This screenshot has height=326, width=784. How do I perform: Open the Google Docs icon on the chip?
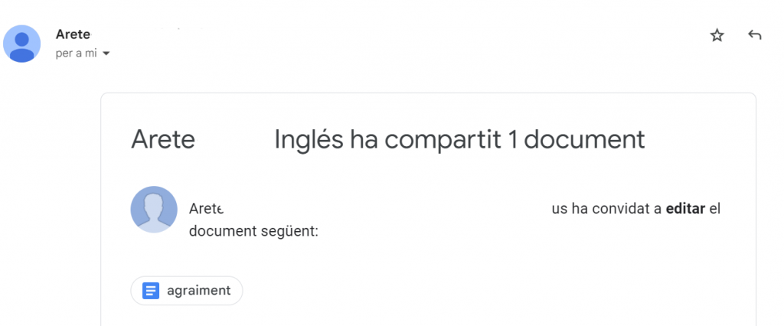point(151,291)
